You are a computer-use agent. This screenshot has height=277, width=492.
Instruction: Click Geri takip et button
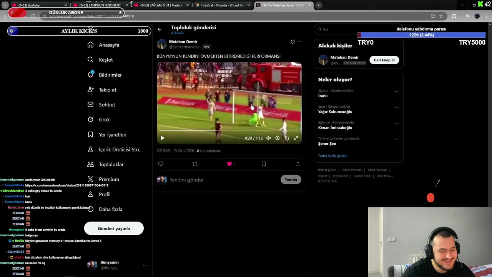384,60
